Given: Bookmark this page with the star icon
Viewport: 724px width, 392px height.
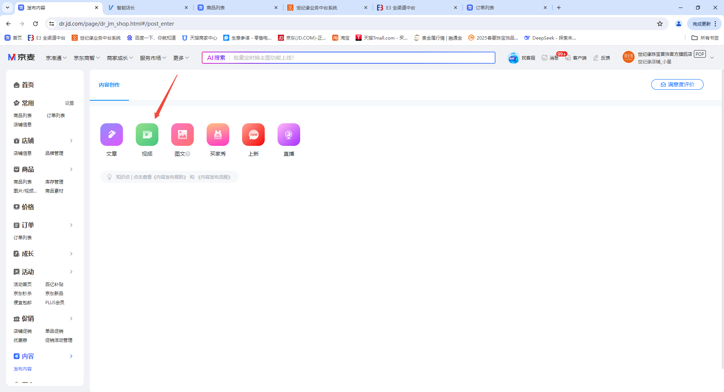Looking at the screenshot, I should coord(660,24).
